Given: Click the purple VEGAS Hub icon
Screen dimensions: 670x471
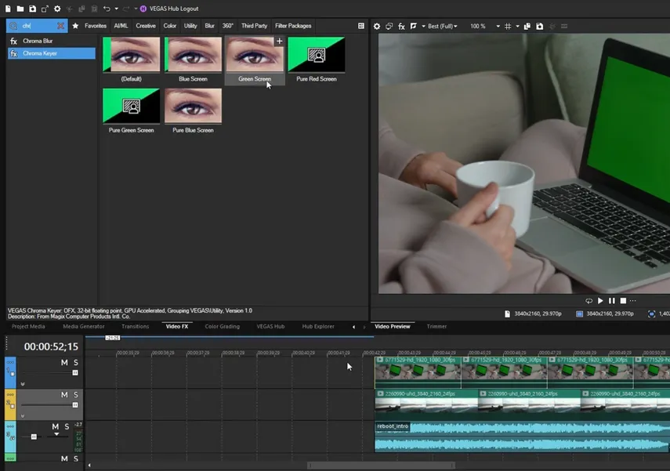Looking at the screenshot, I should (x=143, y=9).
